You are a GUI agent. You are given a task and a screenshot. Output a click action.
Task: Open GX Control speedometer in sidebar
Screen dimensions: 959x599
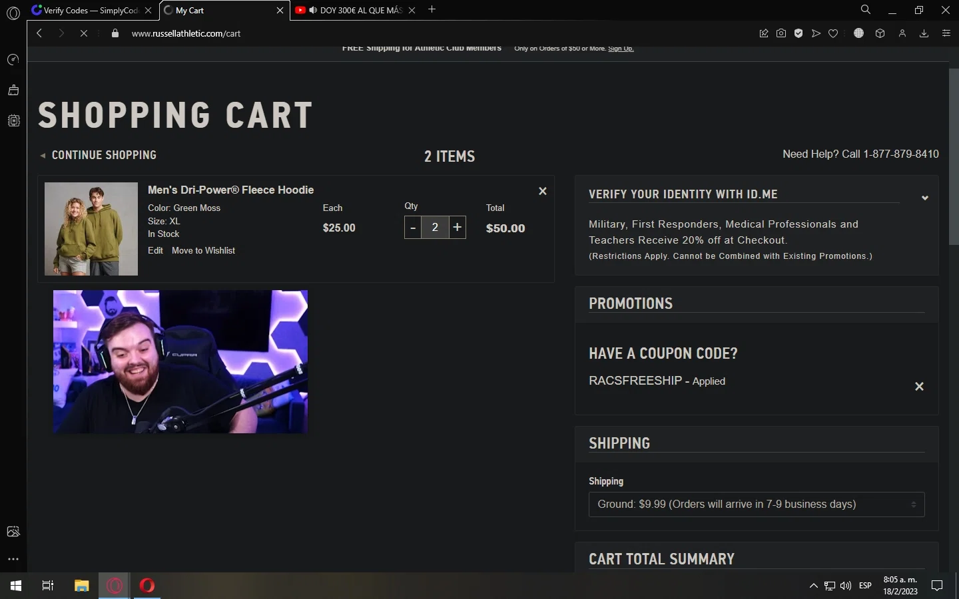13,60
